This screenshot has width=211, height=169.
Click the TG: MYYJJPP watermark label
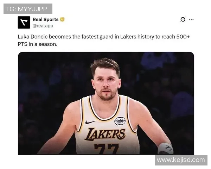click(x=28, y=8)
